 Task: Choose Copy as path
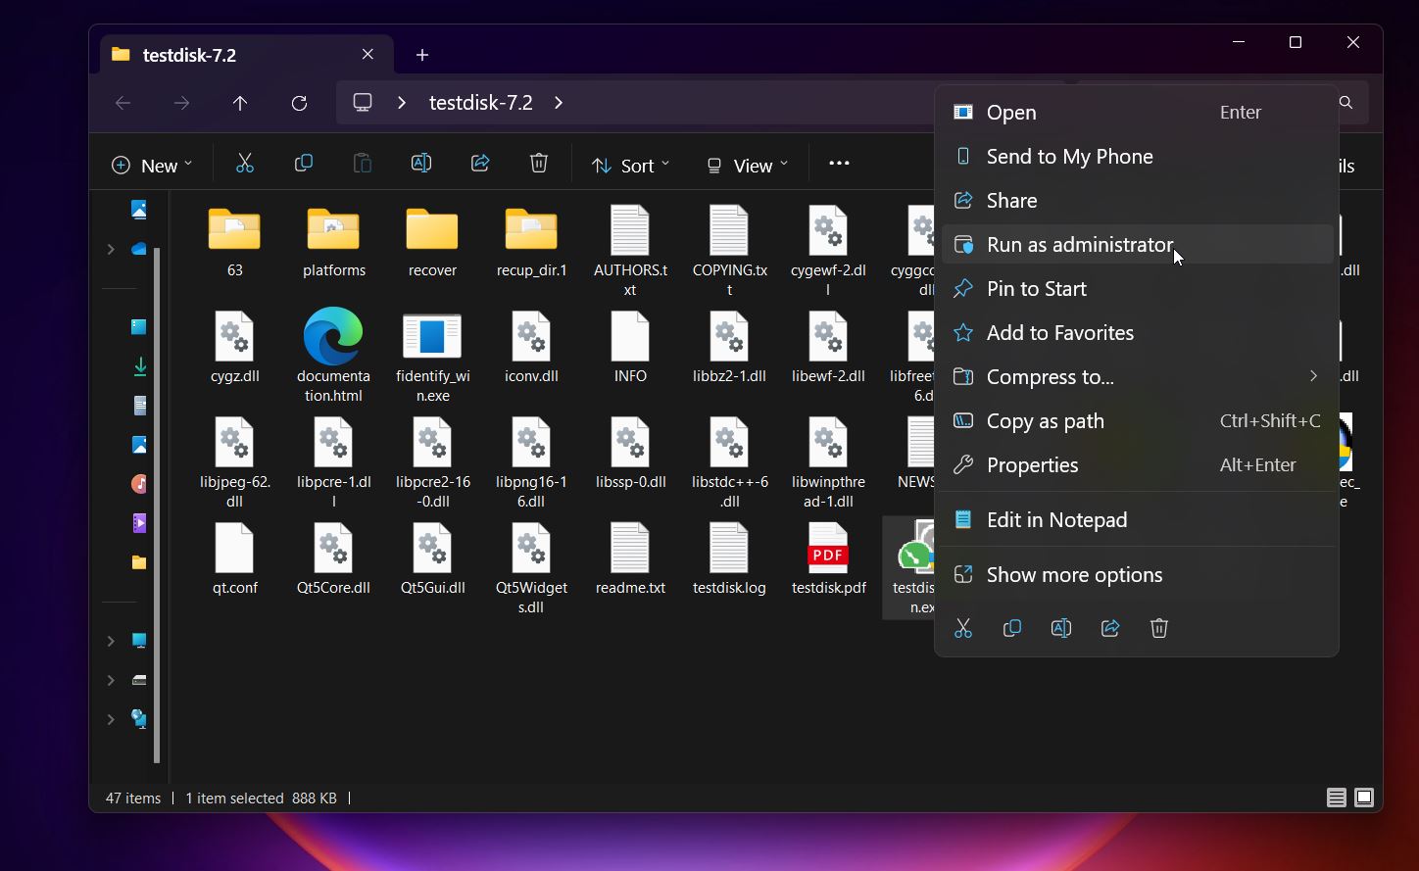(1137, 420)
